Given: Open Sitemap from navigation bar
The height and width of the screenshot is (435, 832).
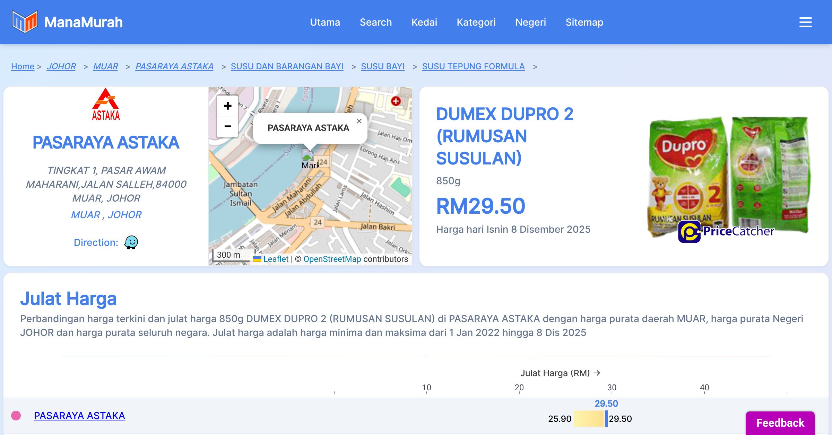Looking at the screenshot, I should pyautogui.click(x=584, y=22).
